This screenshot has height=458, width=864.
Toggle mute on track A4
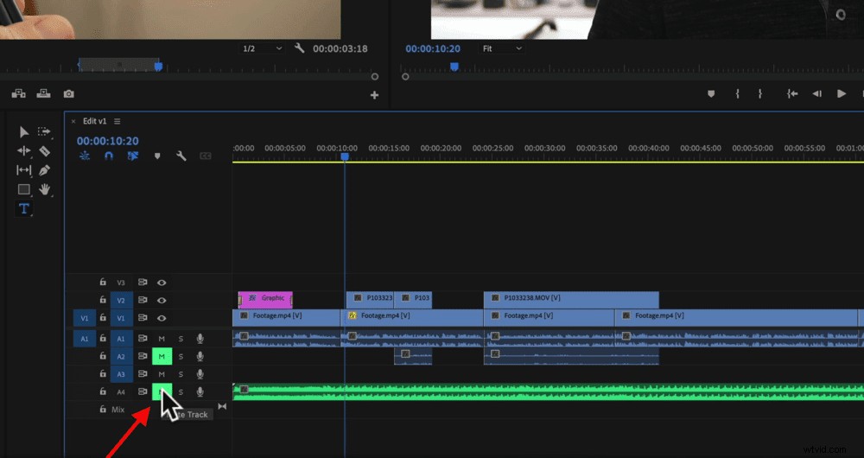(162, 391)
